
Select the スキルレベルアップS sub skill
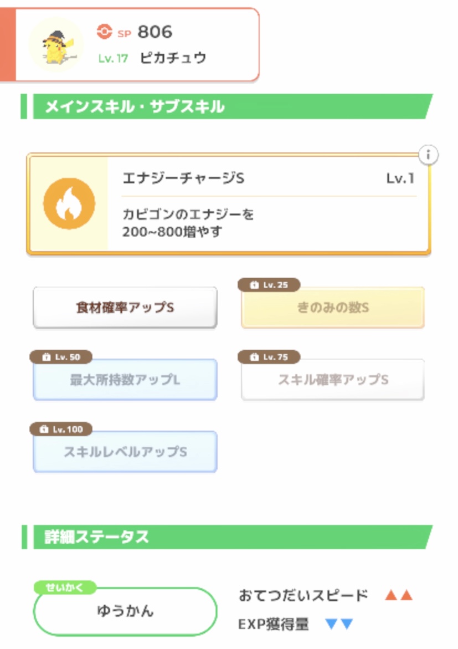[x=125, y=452]
